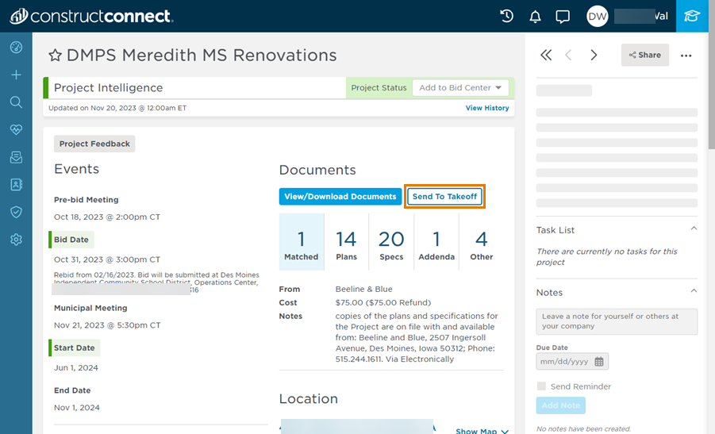Click the note text field

click(x=617, y=321)
